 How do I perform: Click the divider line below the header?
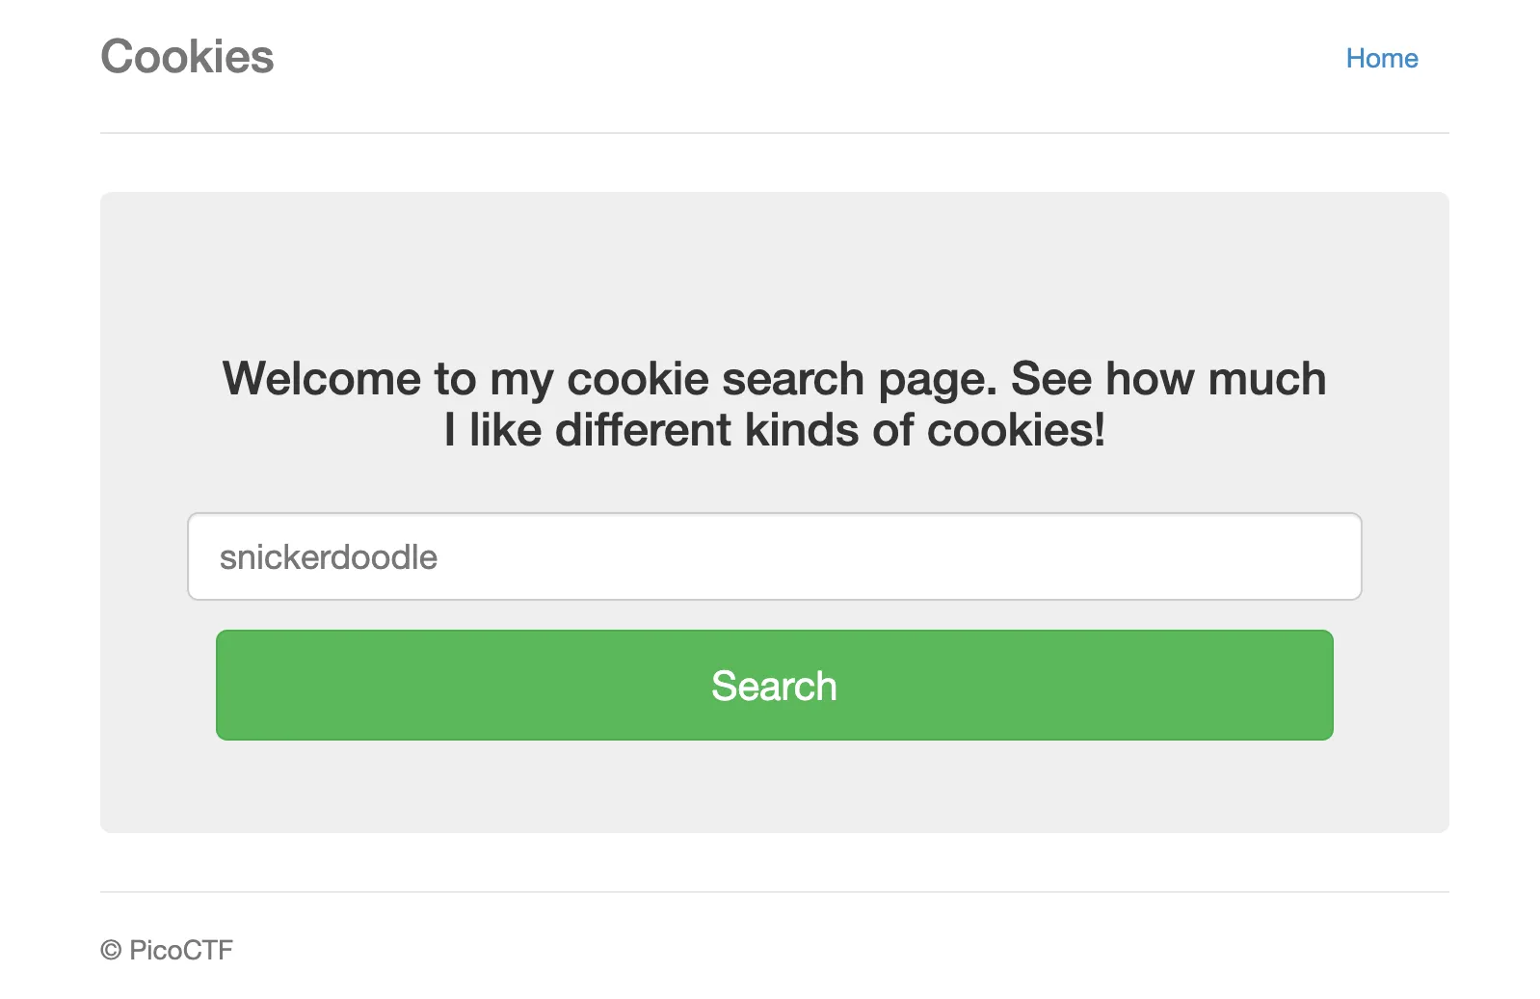tap(774, 133)
